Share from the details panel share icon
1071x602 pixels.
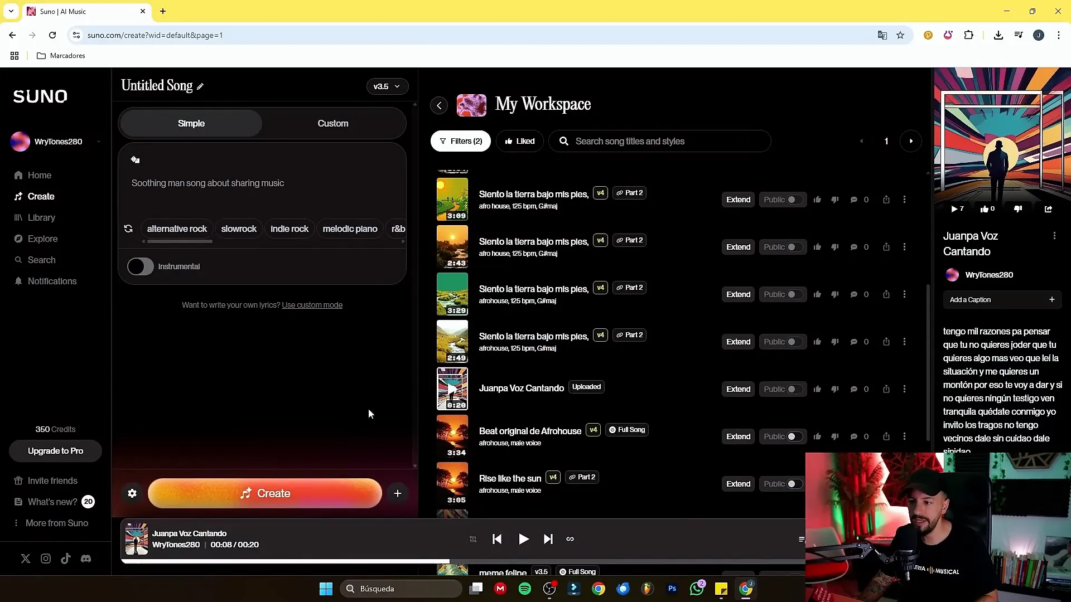tap(1048, 209)
